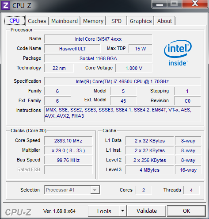This screenshot has width=209, height=219.
Task: Minimize the CPU-Z window
Action: pos(160,4)
